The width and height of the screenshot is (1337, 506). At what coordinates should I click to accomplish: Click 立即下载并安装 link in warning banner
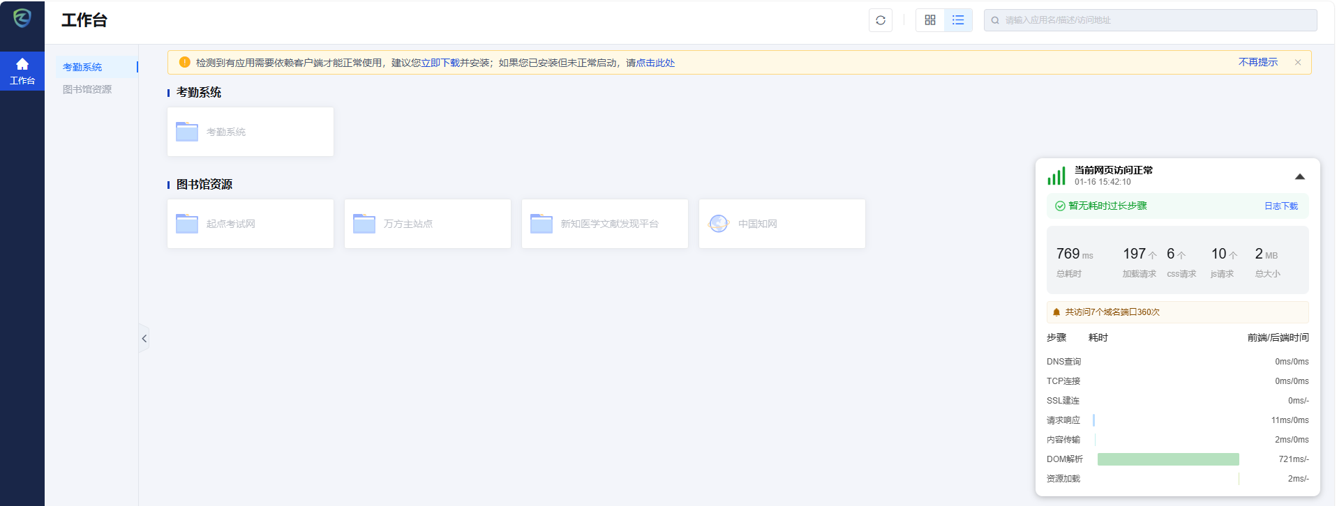click(x=455, y=63)
